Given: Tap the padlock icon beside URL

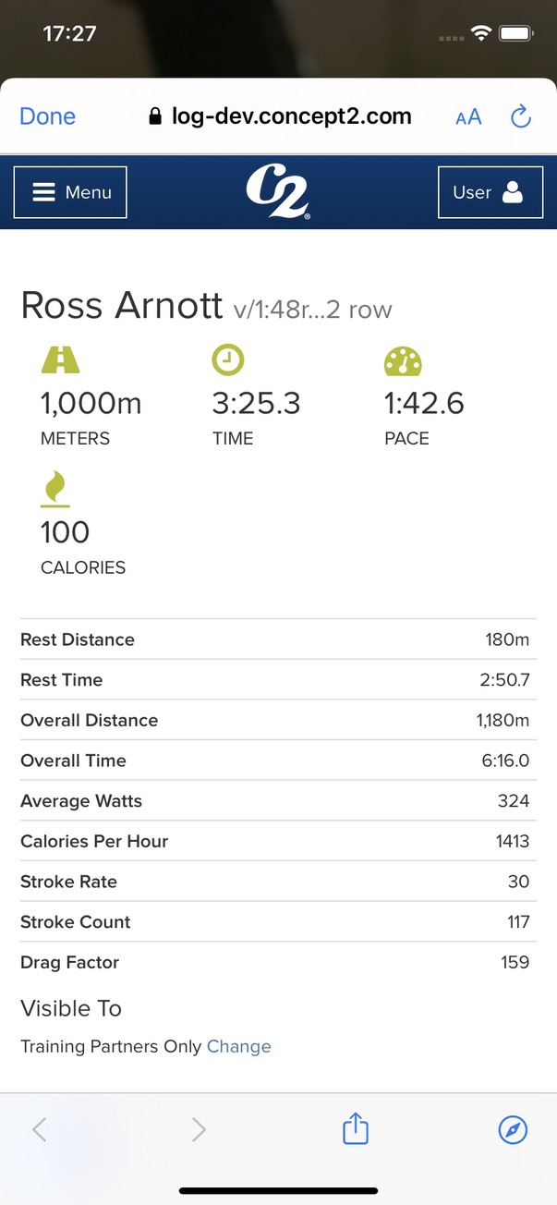Looking at the screenshot, I should click(155, 117).
